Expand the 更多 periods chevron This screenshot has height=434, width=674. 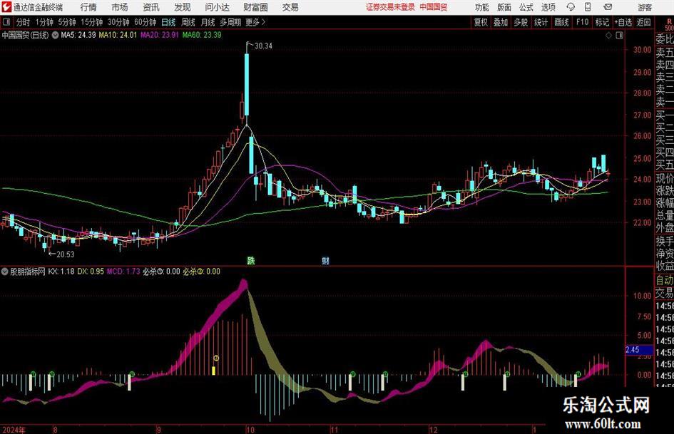coord(263,22)
